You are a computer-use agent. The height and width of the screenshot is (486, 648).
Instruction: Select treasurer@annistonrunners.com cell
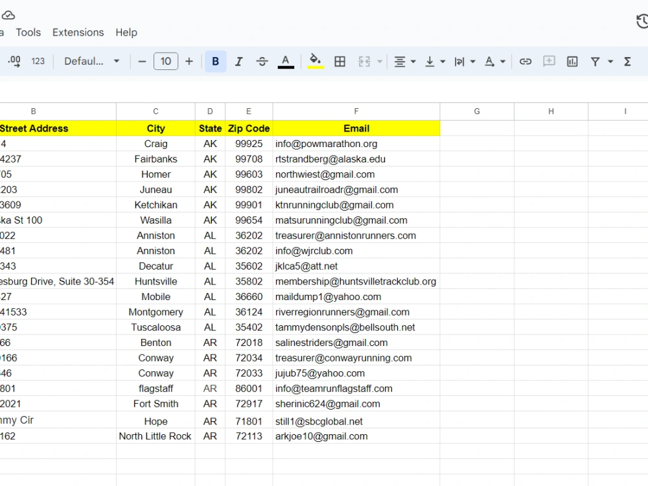click(x=356, y=235)
